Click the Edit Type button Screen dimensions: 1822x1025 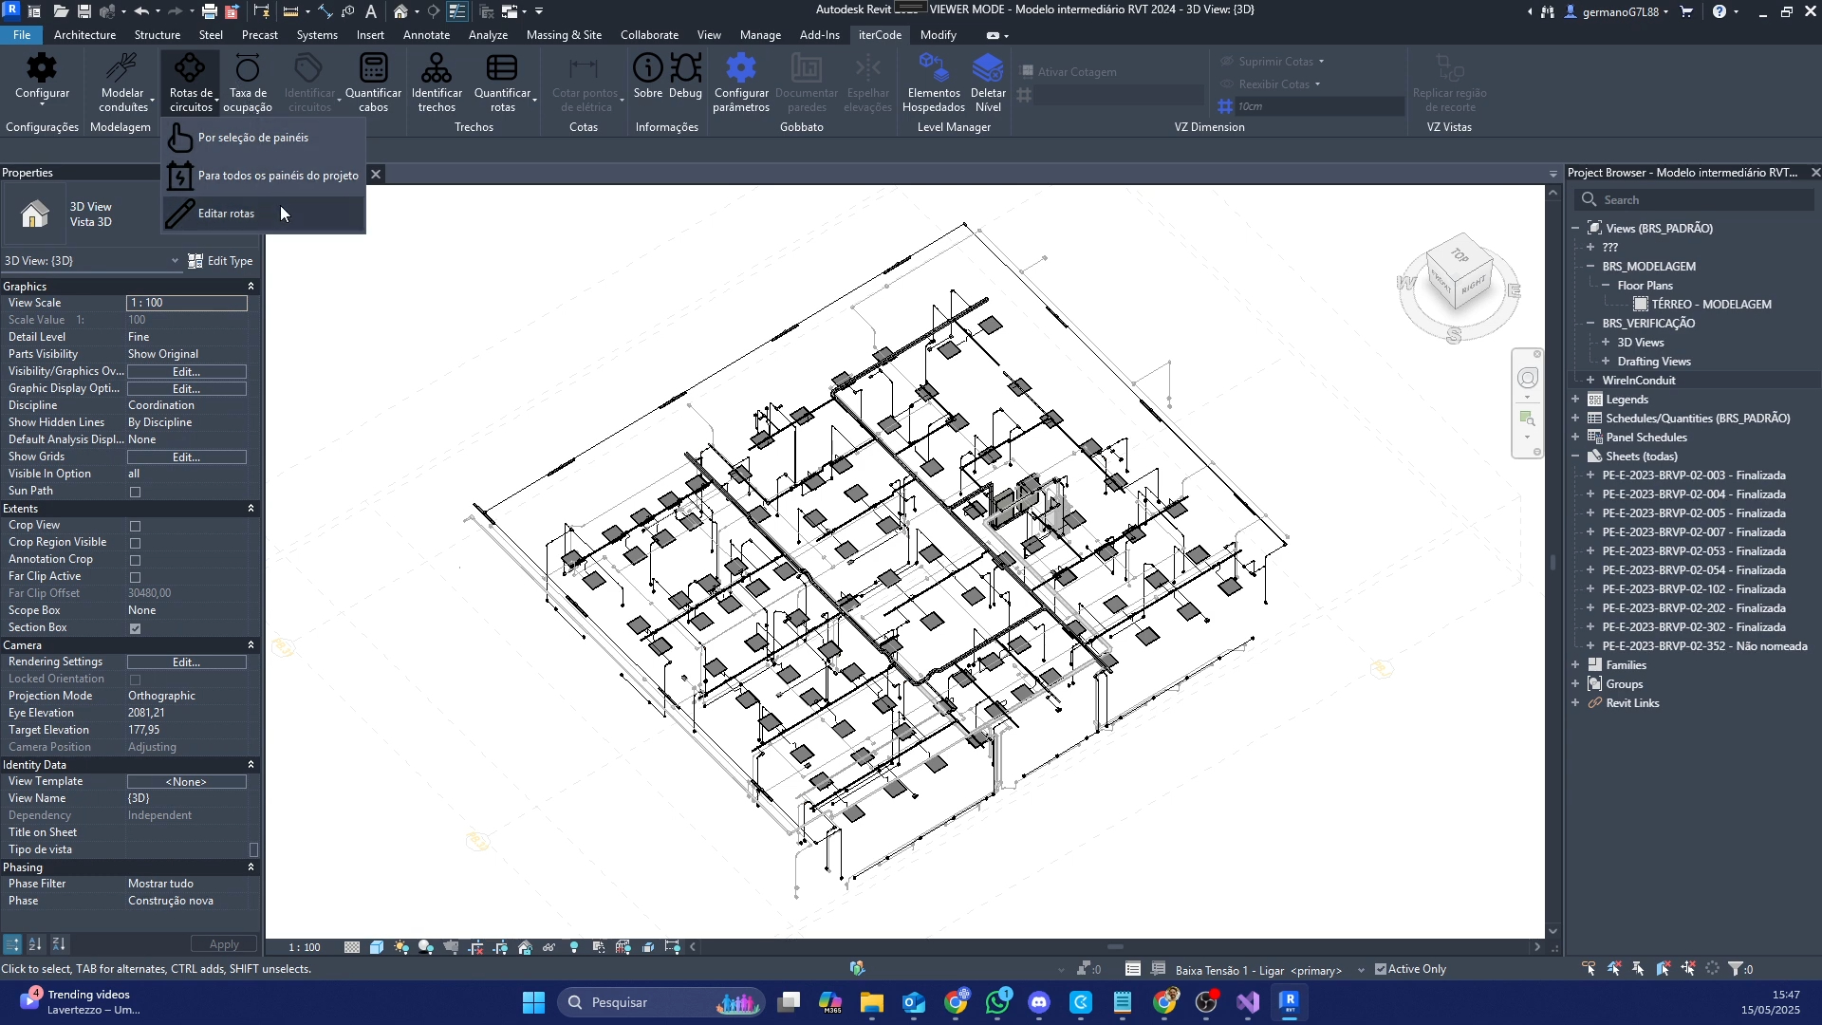(221, 261)
